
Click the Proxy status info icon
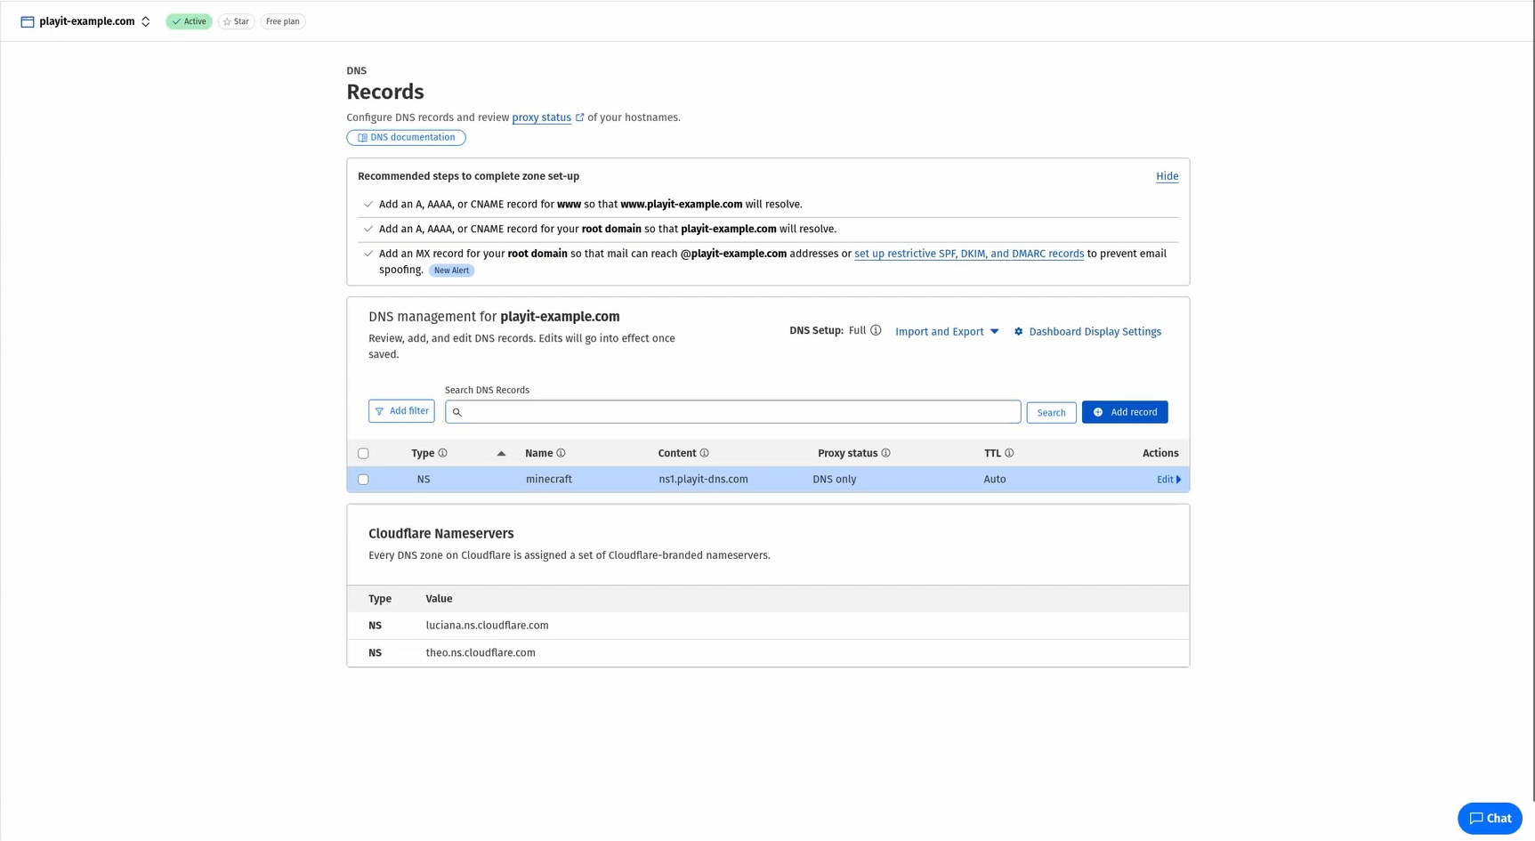pyautogui.click(x=887, y=453)
